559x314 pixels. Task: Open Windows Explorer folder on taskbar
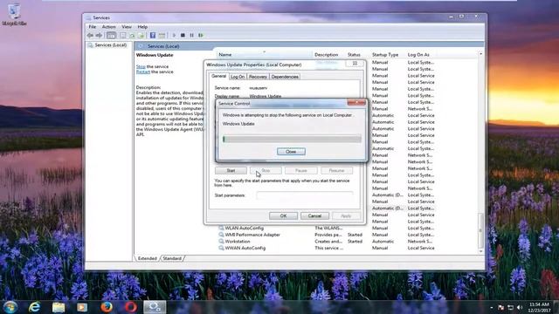(x=59, y=307)
